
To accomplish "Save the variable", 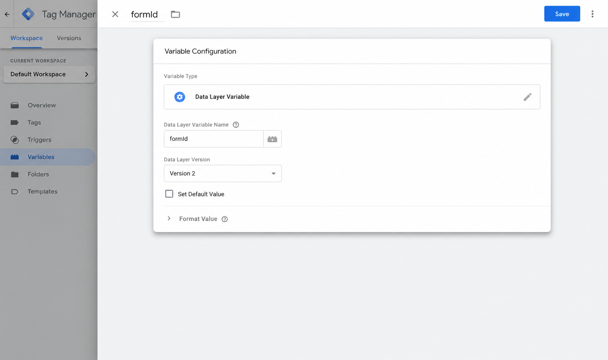I will [x=562, y=14].
